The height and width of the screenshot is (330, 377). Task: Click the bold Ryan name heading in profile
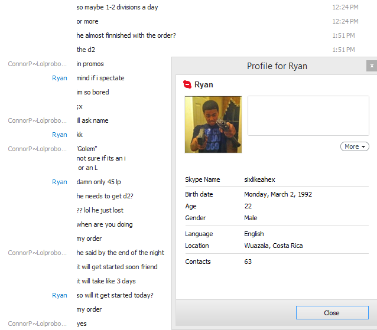click(x=204, y=85)
